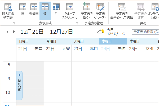Click today's 24日 date label

[x=105, y=49]
